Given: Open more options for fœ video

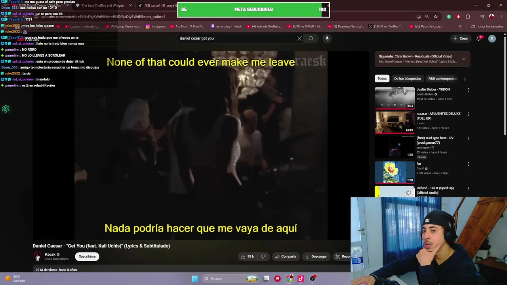Looking at the screenshot, I should click(468, 164).
